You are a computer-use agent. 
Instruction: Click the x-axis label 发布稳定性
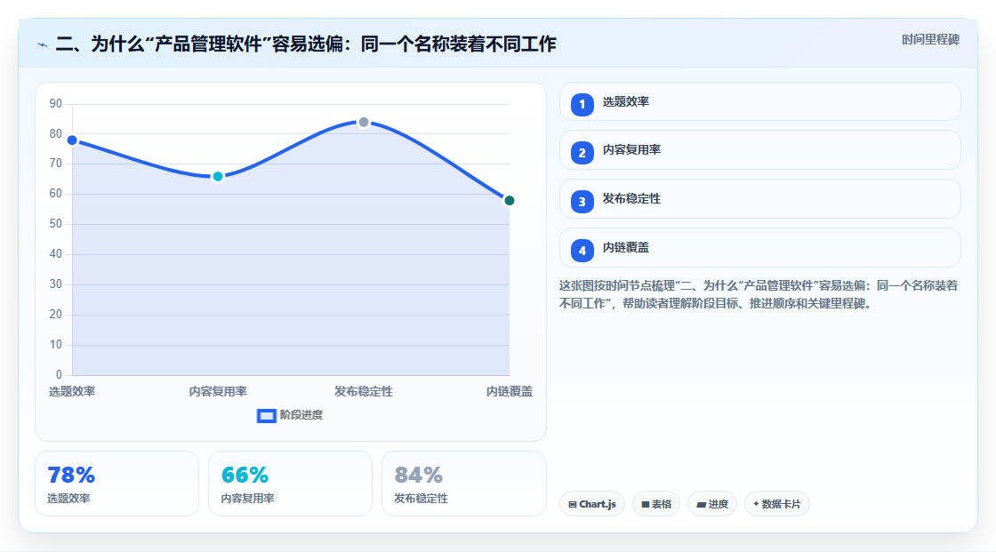[x=364, y=391]
